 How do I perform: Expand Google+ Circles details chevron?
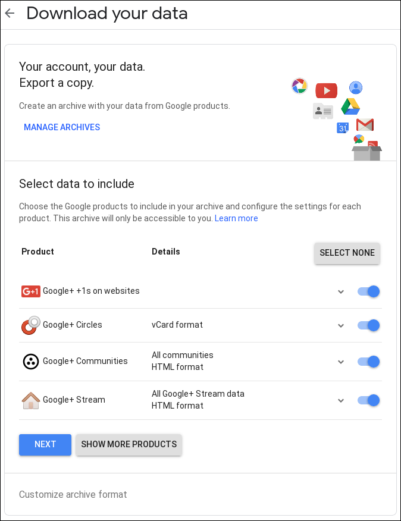click(x=341, y=325)
